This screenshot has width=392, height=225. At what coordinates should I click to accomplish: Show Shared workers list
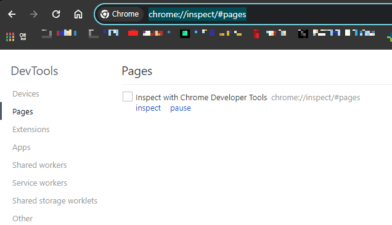click(x=39, y=165)
